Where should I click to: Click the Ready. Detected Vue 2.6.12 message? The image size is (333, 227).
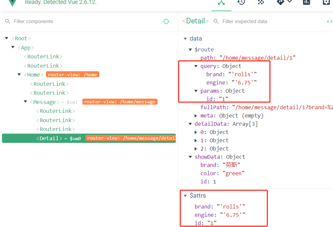point(61,2)
